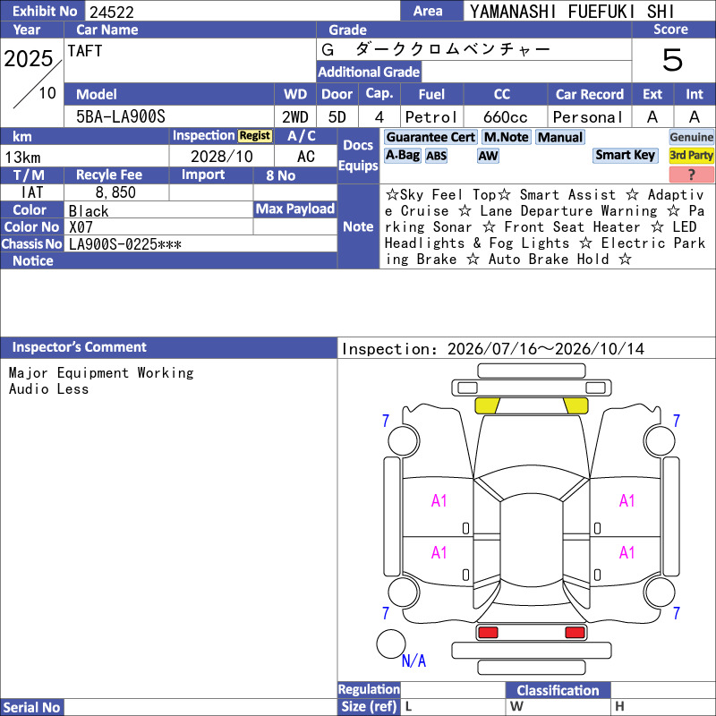This screenshot has width=716, height=716.
Task: Click the car name TAFT
Action: click(x=85, y=51)
